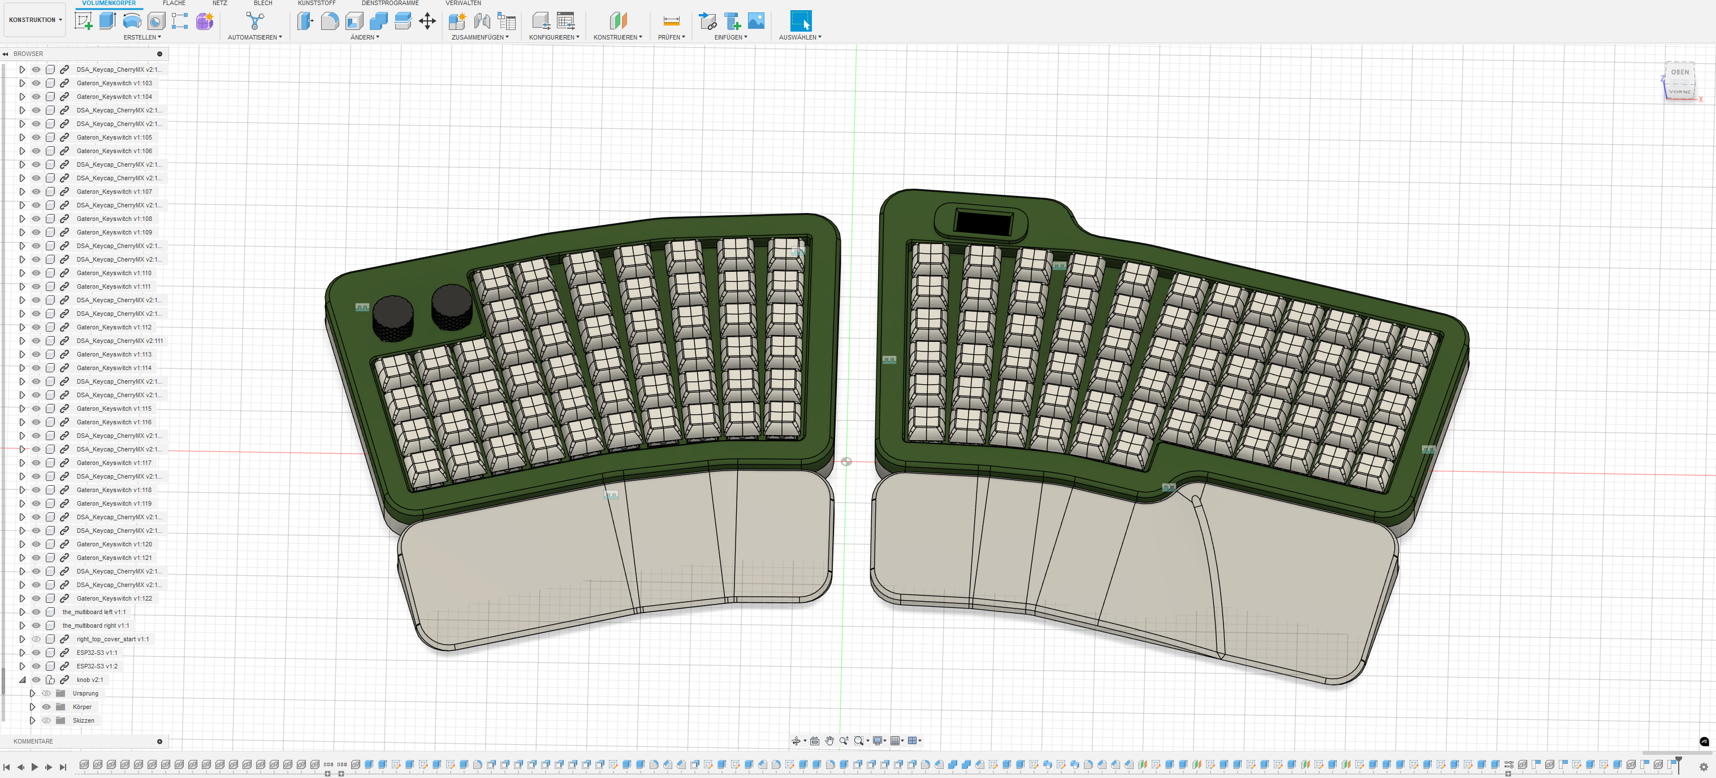Select the Create Sketch tool
The image size is (1716, 778).
(x=83, y=21)
